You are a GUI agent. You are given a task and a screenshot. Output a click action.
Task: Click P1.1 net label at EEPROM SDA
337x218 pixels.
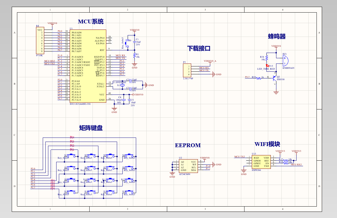click(x=208, y=169)
